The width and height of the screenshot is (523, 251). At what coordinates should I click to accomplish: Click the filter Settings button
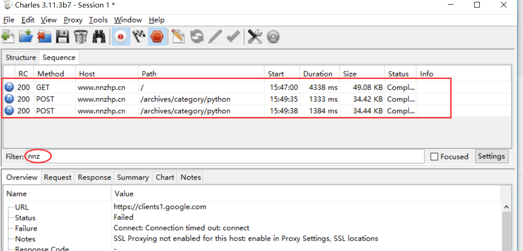tap(492, 156)
